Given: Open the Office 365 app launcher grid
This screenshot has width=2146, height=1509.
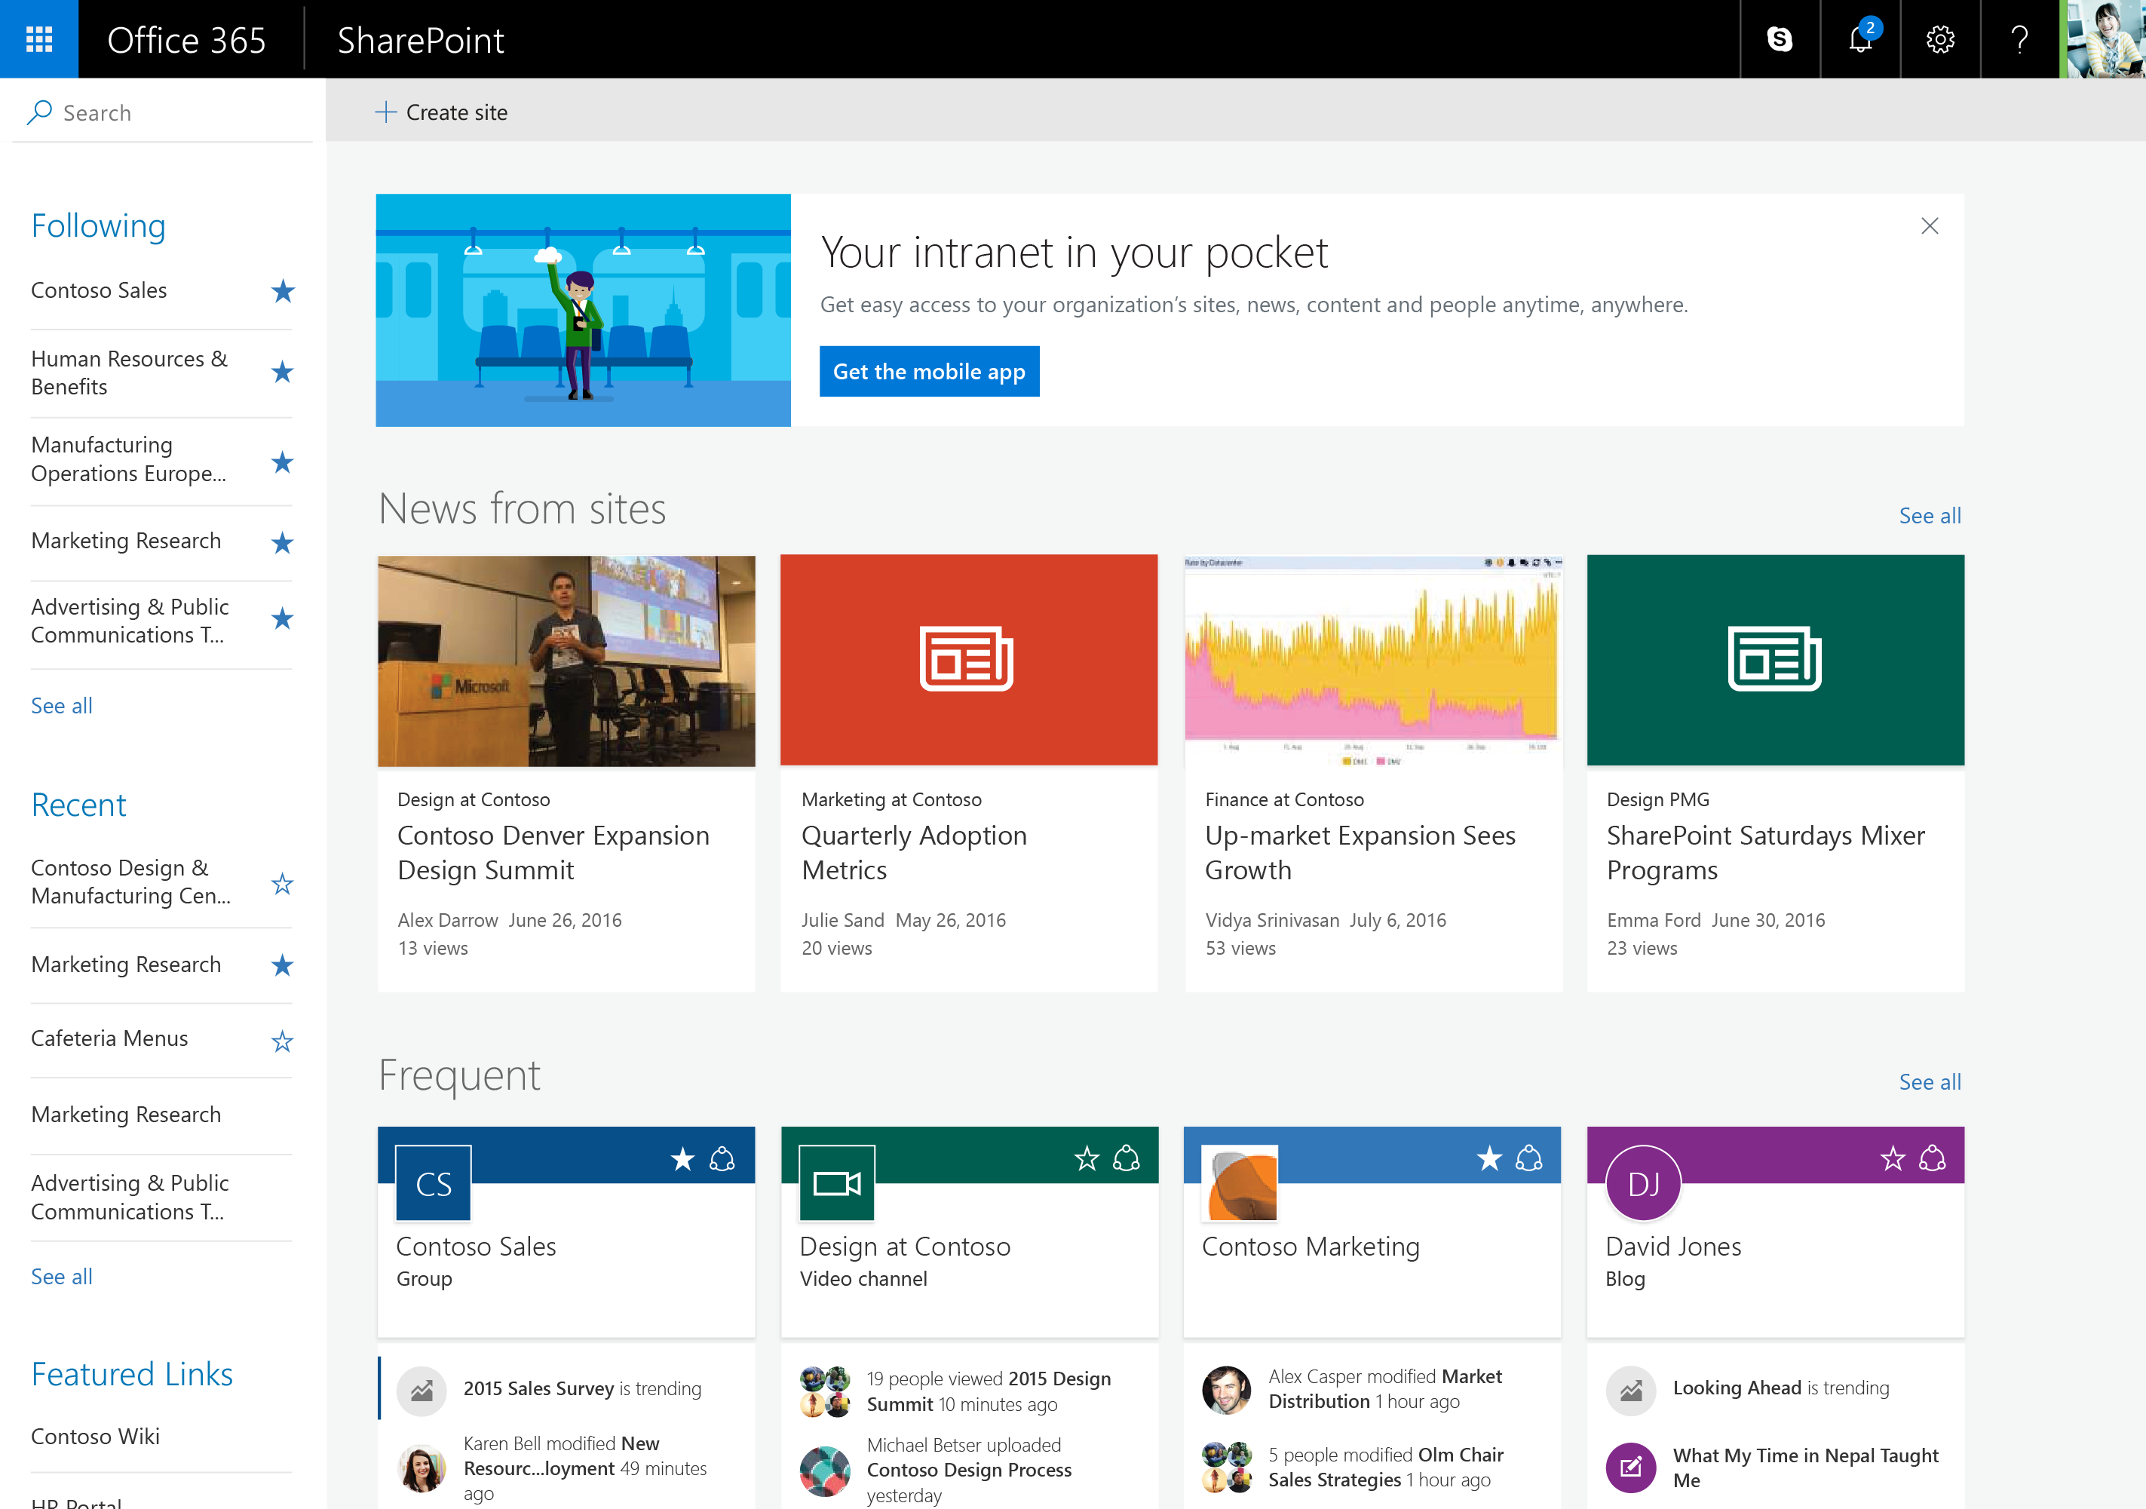Looking at the screenshot, I should (38, 39).
